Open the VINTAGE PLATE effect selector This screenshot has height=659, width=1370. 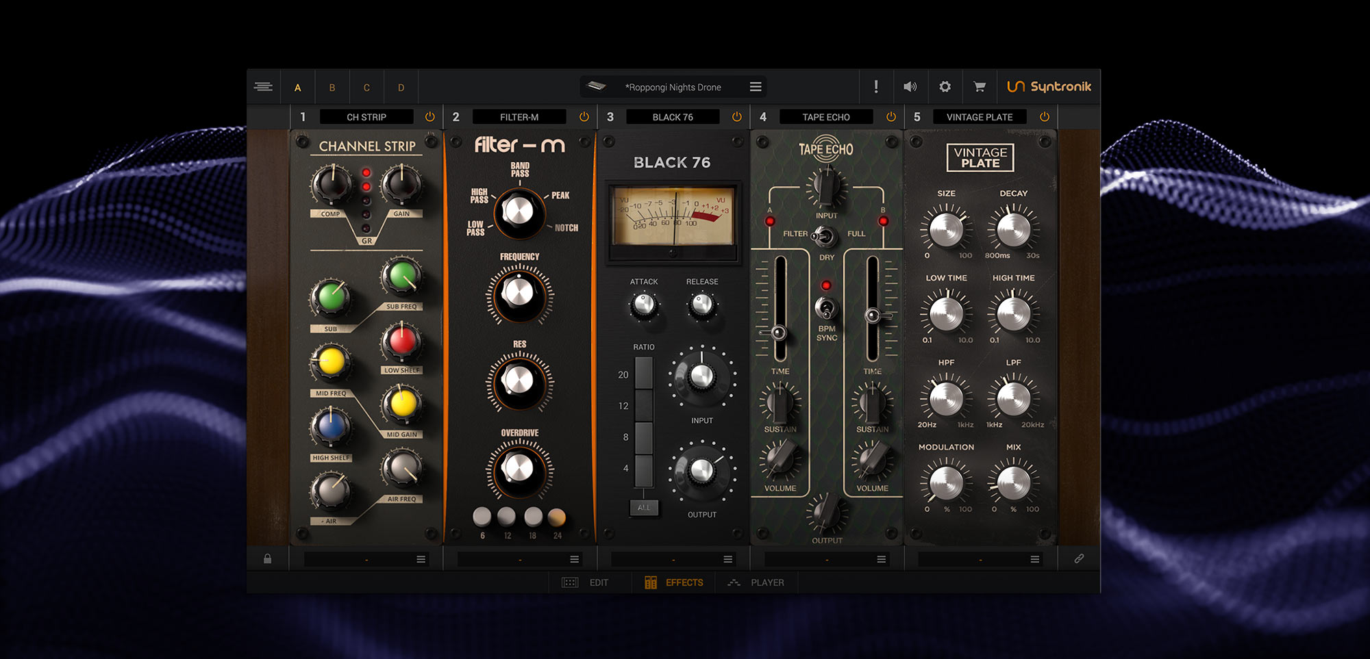(980, 117)
